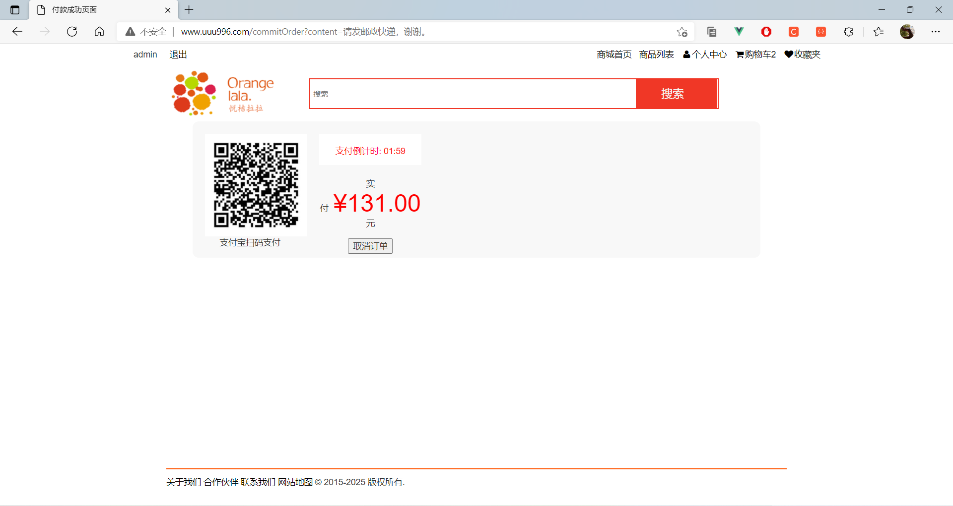The width and height of the screenshot is (953, 506).
Task: Click the address bar URL
Action: (x=303, y=32)
